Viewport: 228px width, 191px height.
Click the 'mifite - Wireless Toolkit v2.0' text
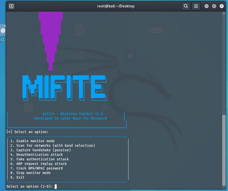[x=73, y=114]
